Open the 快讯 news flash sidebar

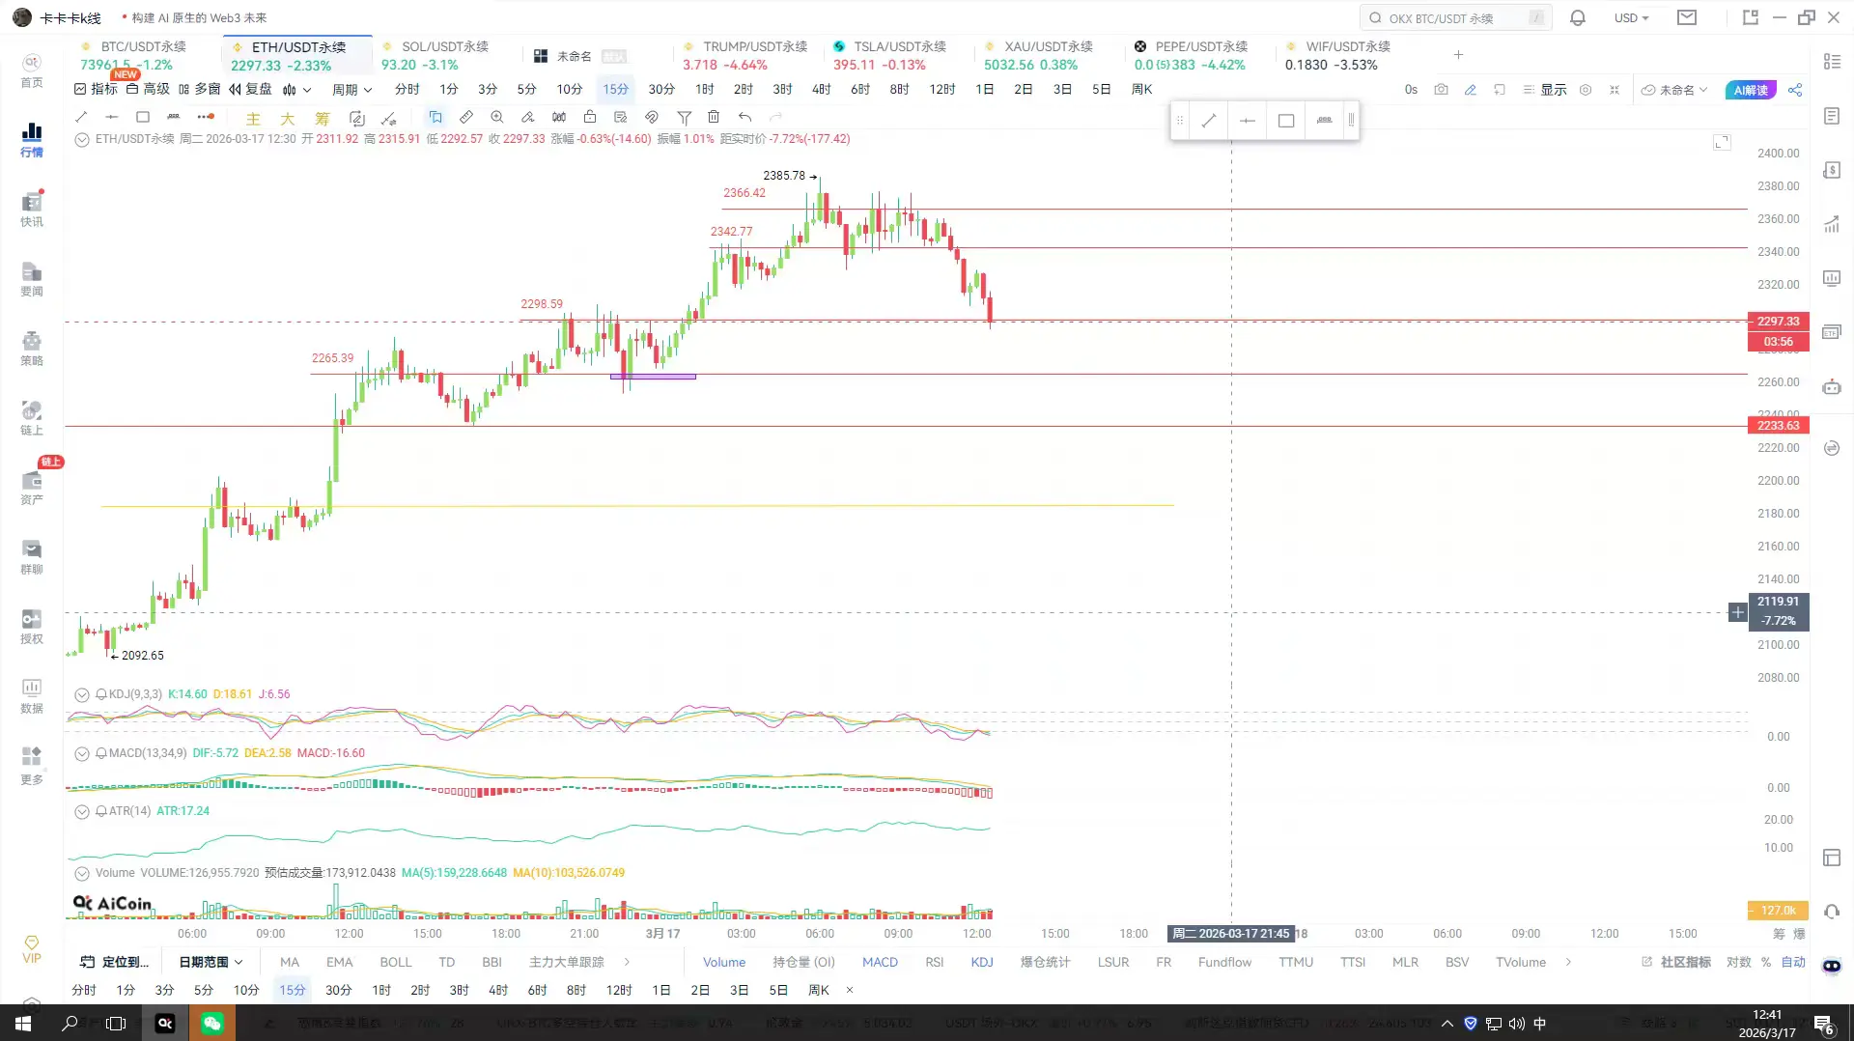pos(32,209)
